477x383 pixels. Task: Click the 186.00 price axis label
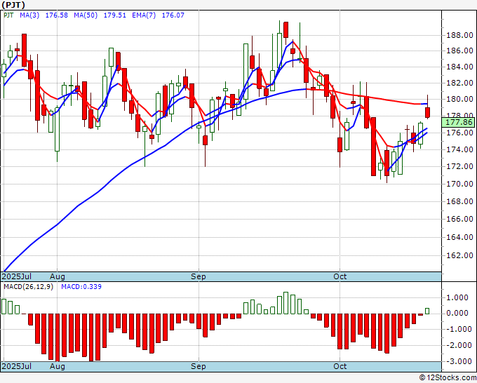[459, 51]
